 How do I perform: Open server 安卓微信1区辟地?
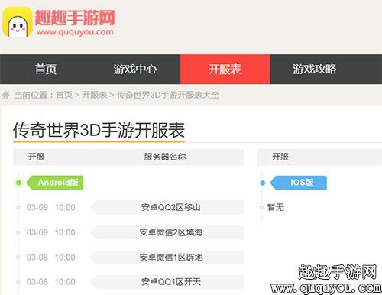coord(167,258)
